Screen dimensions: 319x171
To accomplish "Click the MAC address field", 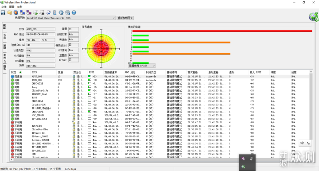I will [40, 35].
